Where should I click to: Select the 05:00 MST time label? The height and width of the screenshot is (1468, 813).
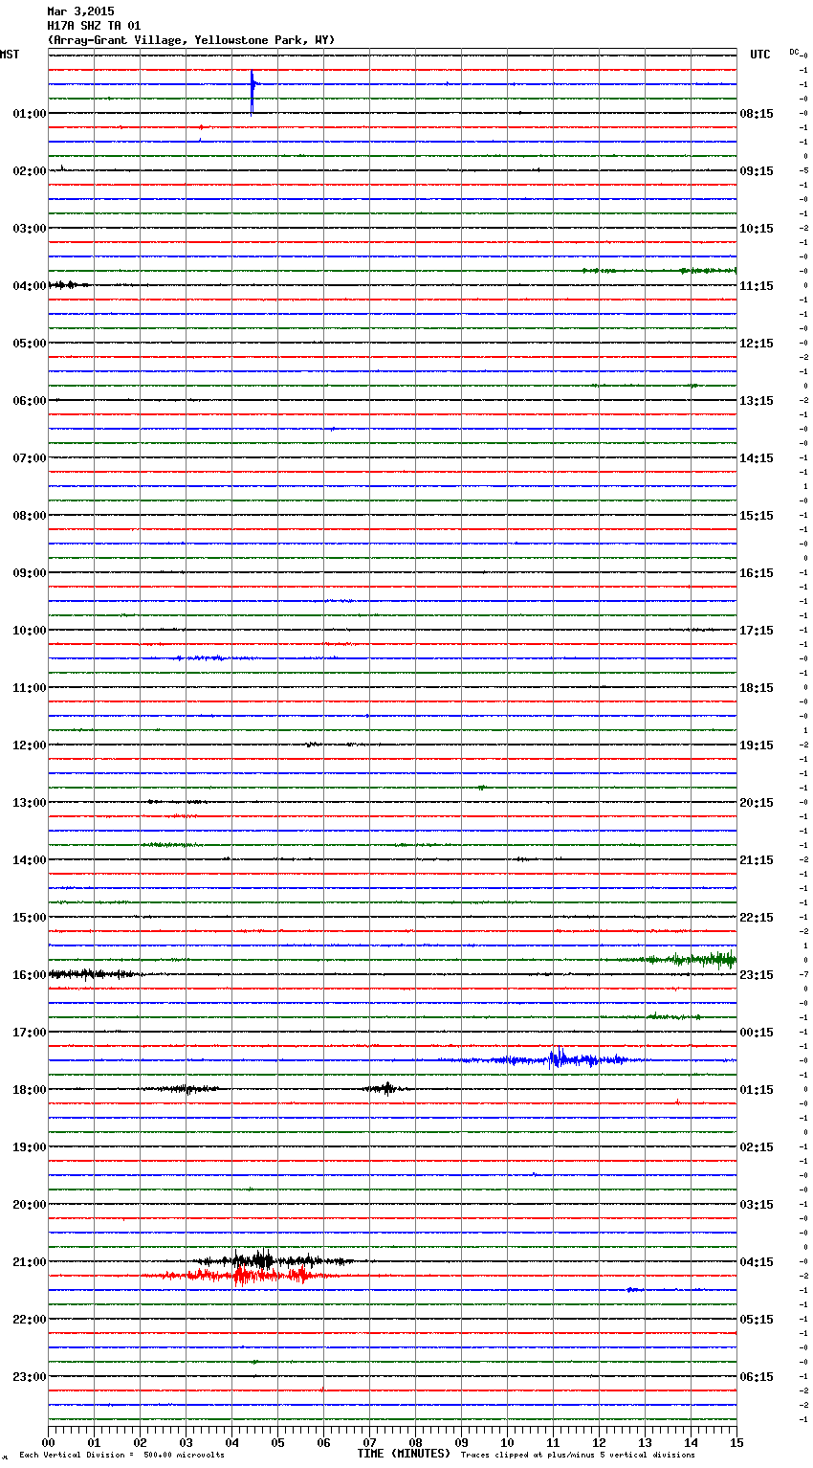30,344
